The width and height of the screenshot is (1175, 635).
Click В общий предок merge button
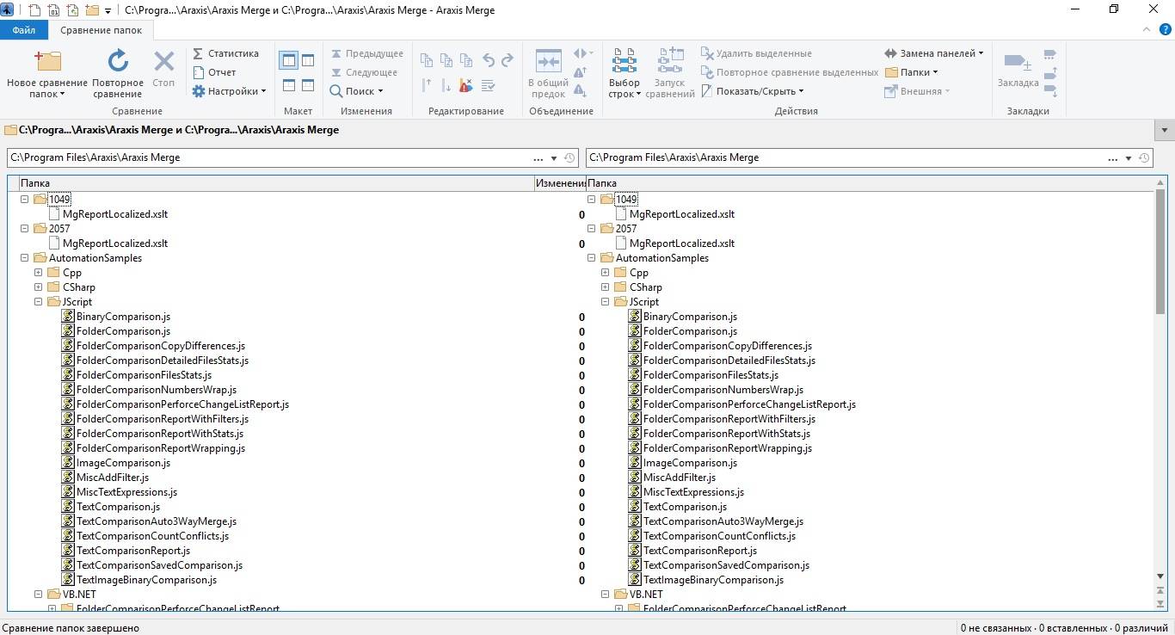click(x=548, y=74)
